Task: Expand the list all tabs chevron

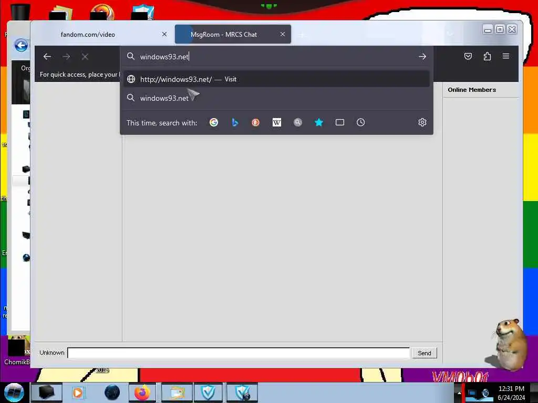Action: coord(450,34)
